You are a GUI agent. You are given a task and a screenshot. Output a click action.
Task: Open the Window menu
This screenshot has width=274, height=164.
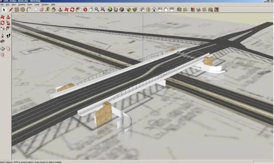point(45,5)
